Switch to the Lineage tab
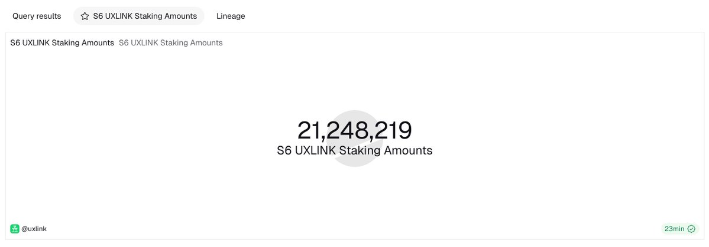 [231, 17]
